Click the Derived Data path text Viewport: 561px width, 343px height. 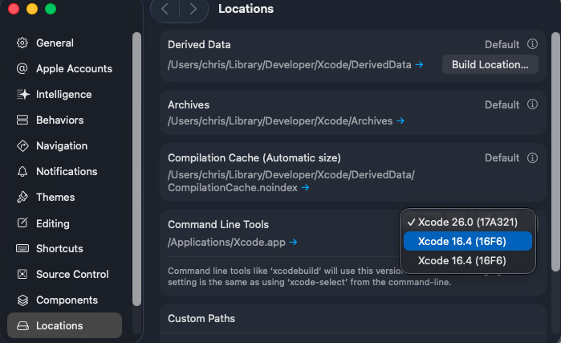point(290,65)
